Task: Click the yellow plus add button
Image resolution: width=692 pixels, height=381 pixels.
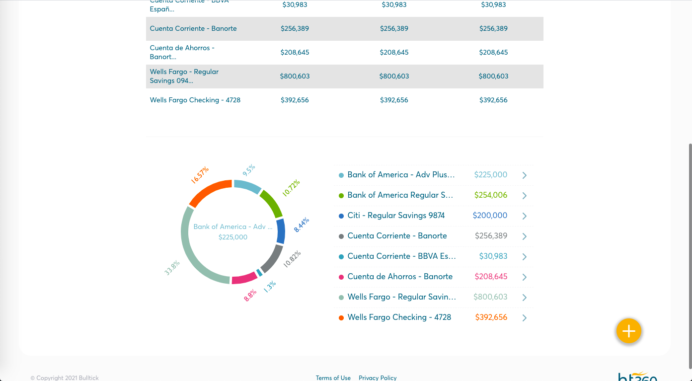Action: (629, 331)
